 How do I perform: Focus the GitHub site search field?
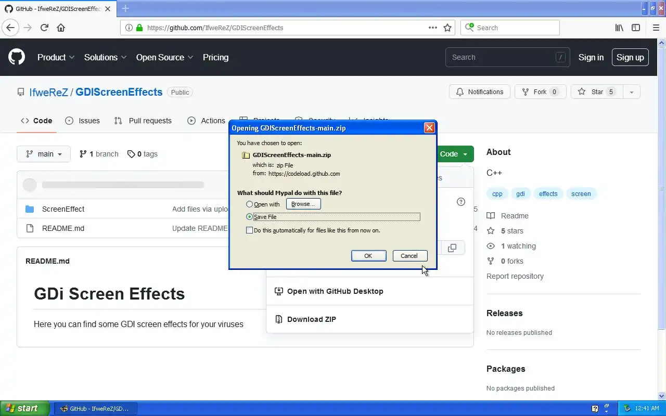click(x=507, y=57)
